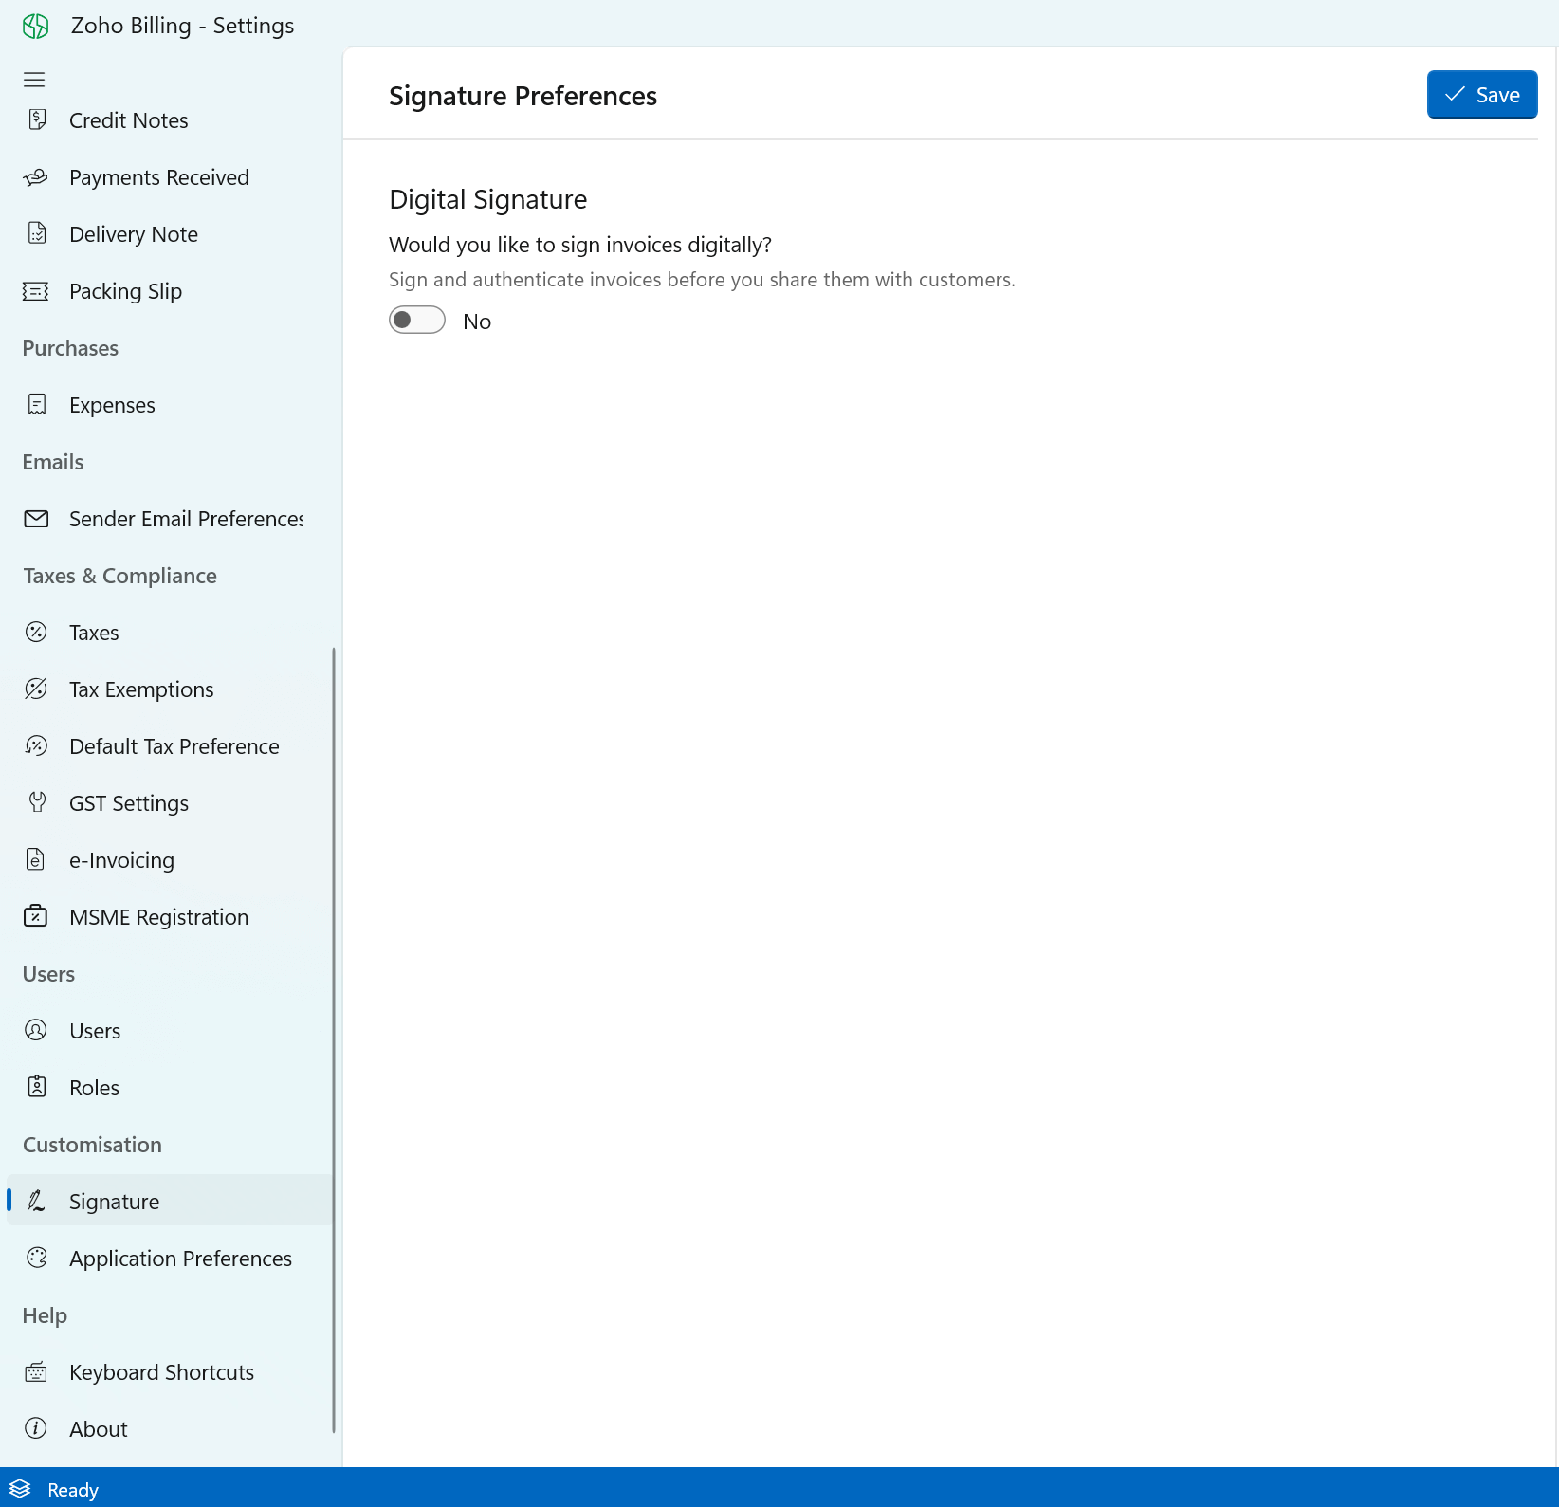Collapse the hamburger navigation menu
This screenshot has height=1507, width=1559.
34,80
